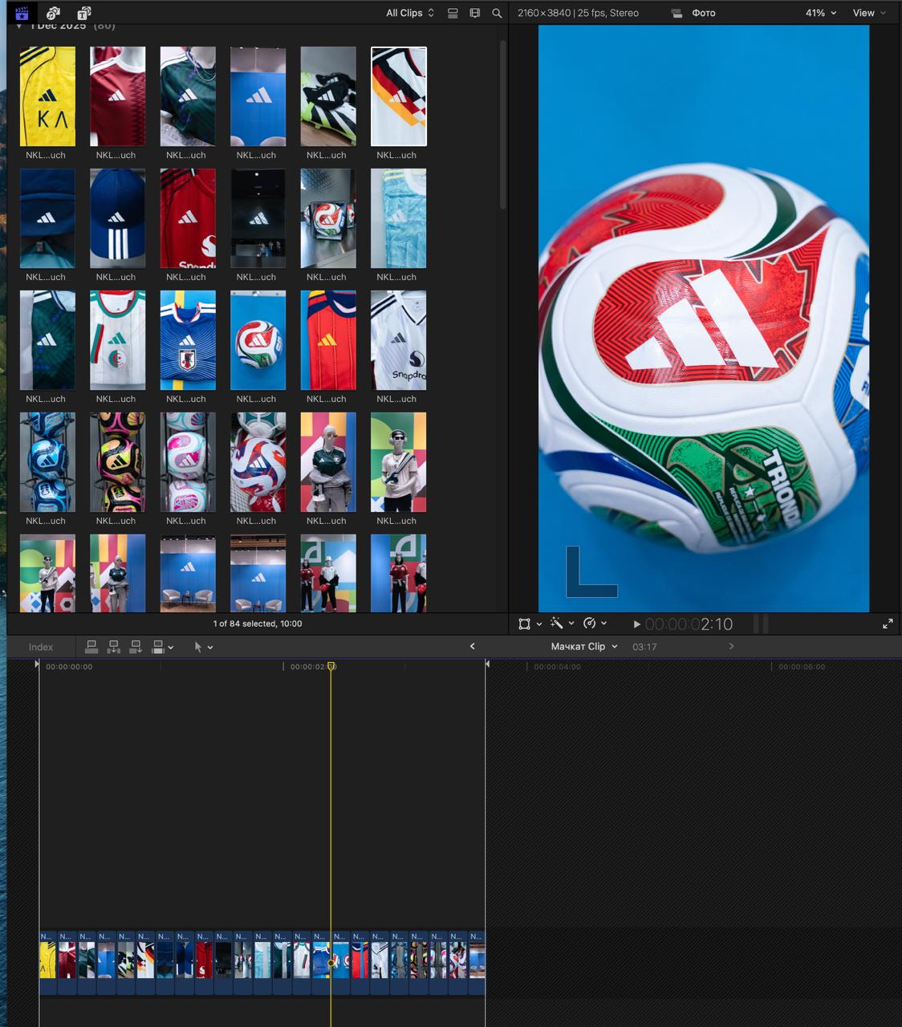Insert the selected clip into the timeline
Viewport: 902px width, 1027px height.
114,647
